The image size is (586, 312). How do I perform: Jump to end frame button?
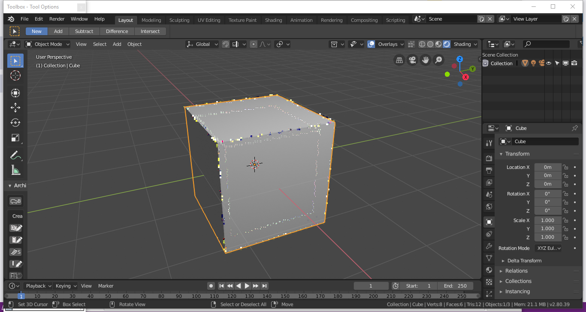(264, 286)
